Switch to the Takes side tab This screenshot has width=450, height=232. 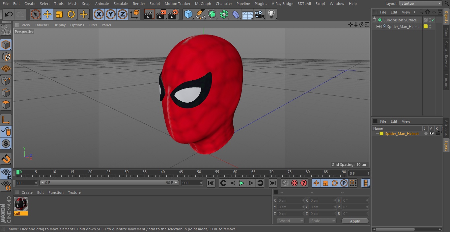[446, 32]
